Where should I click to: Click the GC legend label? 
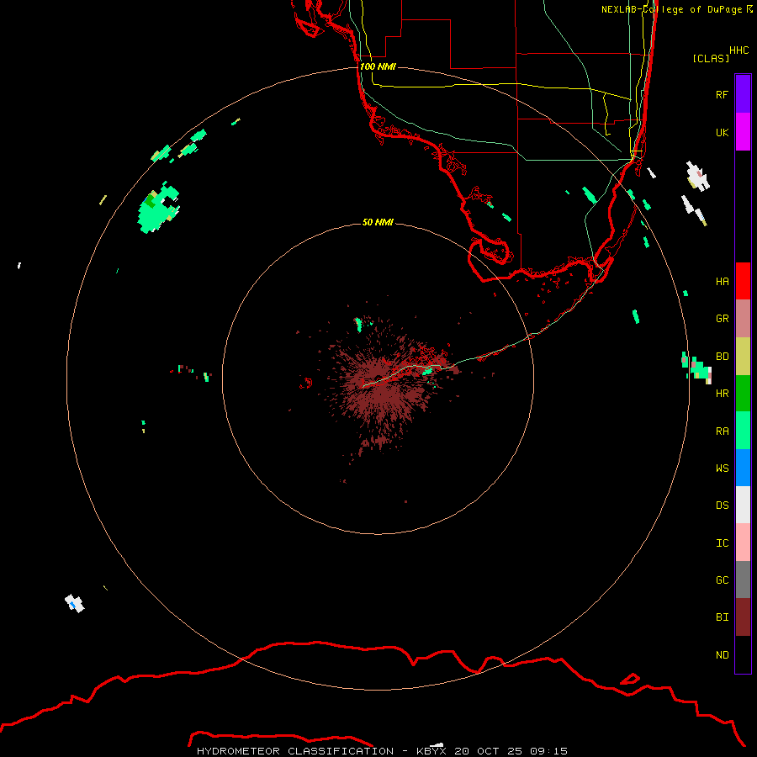[722, 580]
